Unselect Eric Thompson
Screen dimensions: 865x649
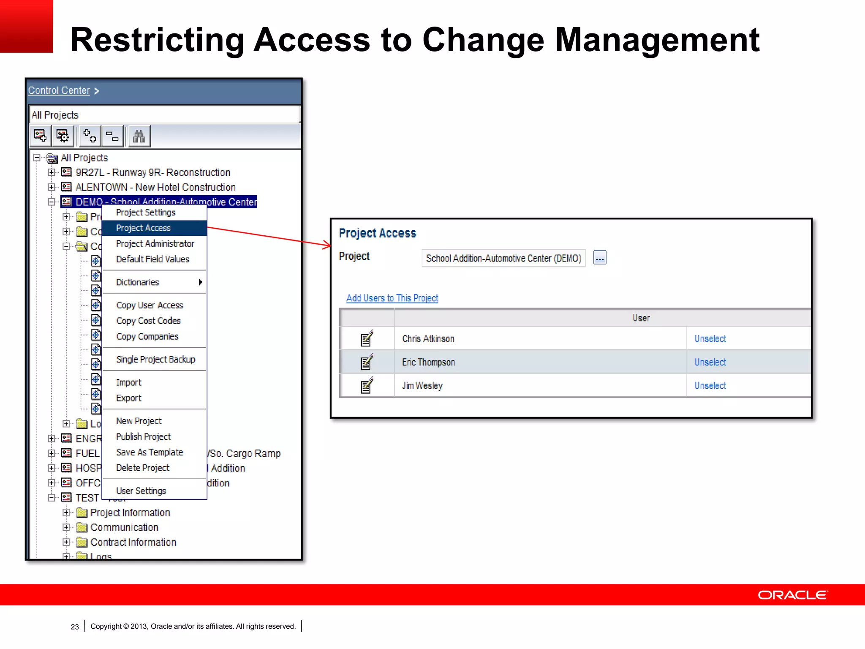click(710, 362)
